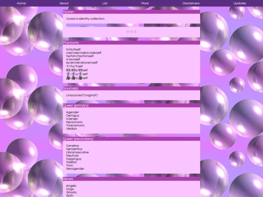The height and width of the screenshot is (197, 263).
Task: Select Veldian in primary list
Action: 72,128
